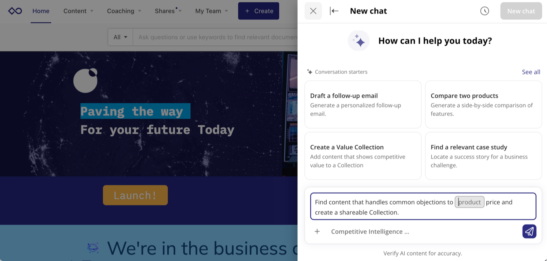Viewport: 547px width, 261px height.
Task: Open the All search filter dropdown
Action: coord(120,37)
